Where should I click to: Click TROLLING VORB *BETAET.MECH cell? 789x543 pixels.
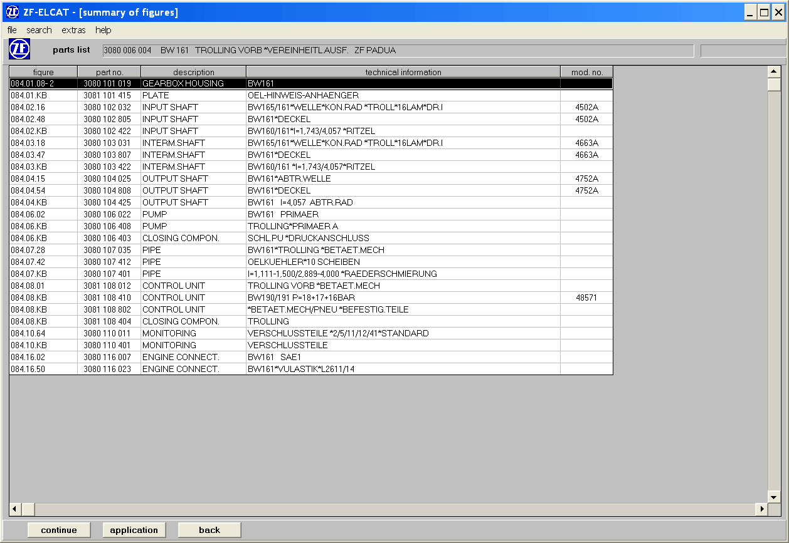pyautogui.click(x=403, y=286)
